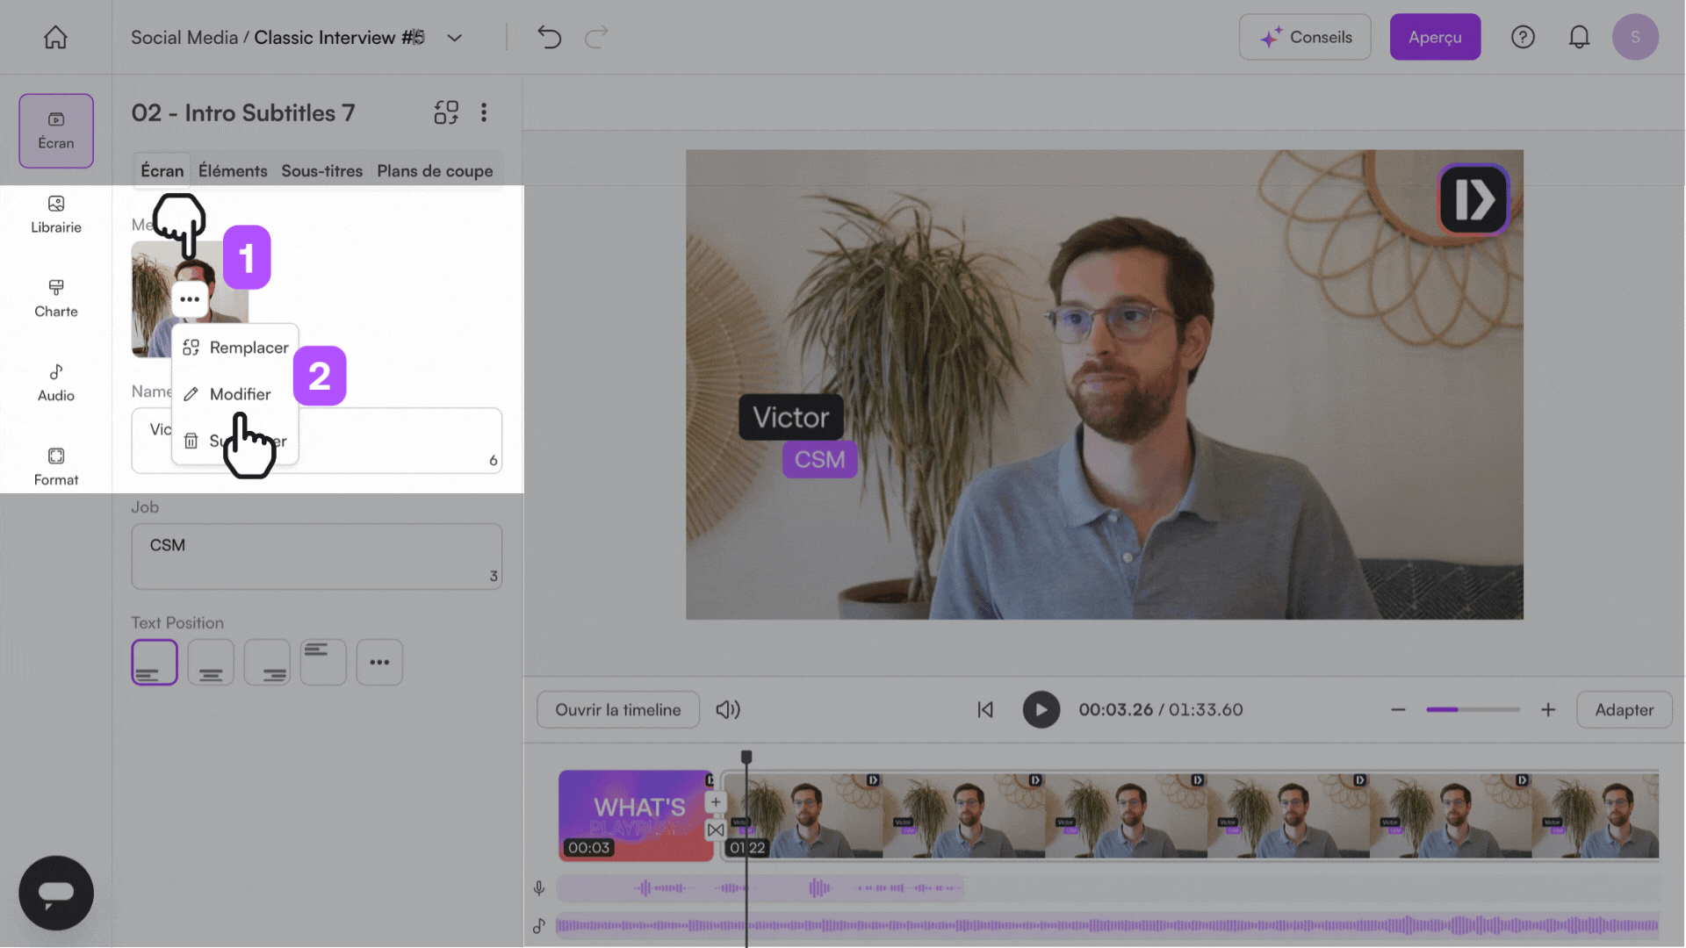The height and width of the screenshot is (948, 1686).
Task: Expand the project name dropdown chevron
Action: click(x=454, y=38)
